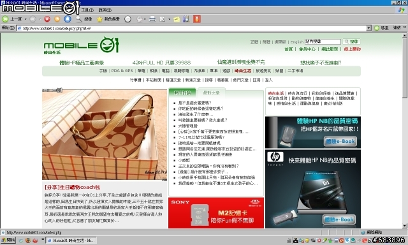Select 二手市場 category in nav bar

[295, 71]
